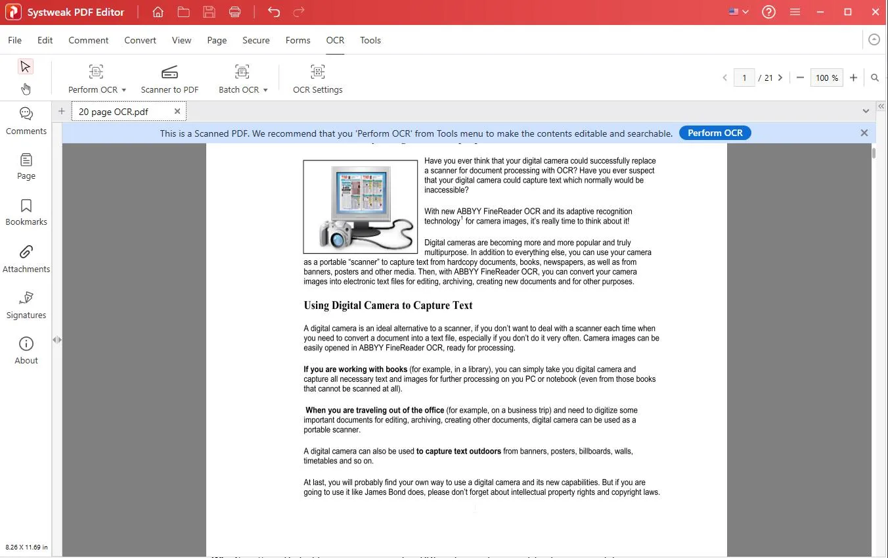Save the document with the floppy icon
Image resolution: width=888 pixels, height=558 pixels.
tap(209, 12)
